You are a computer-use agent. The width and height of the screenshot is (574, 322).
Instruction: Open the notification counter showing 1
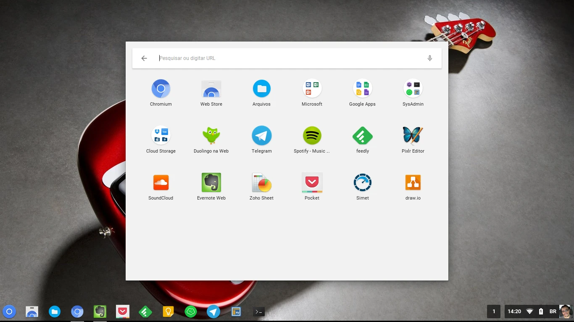click(494, 312)
